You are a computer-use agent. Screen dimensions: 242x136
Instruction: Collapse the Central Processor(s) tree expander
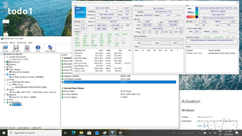5,57
